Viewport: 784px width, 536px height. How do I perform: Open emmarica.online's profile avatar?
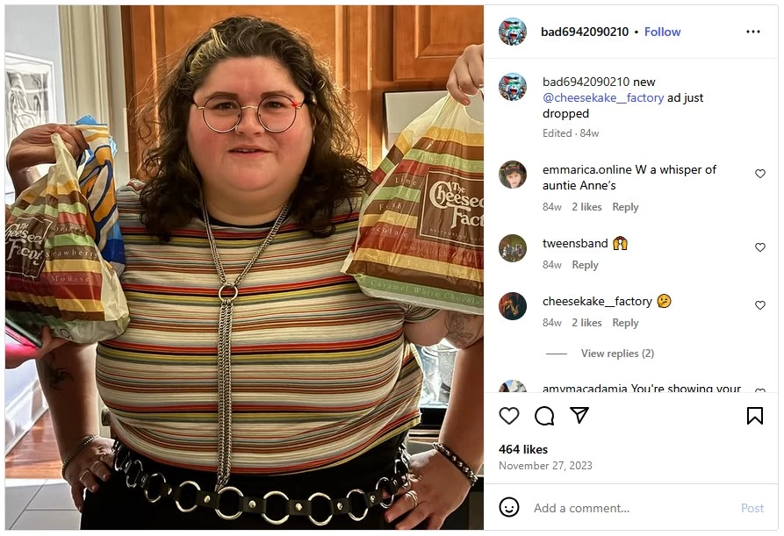[x=513, y=175]
